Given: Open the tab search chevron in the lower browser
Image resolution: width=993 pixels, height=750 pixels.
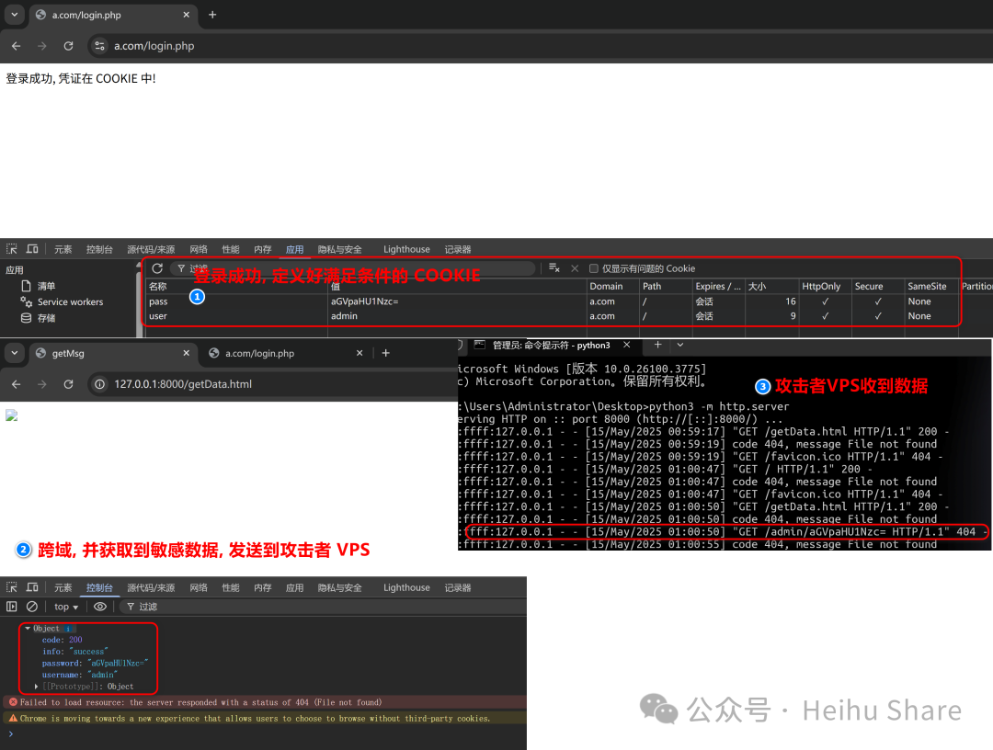Looking at the screenshot, I should (x=14, y=353).
